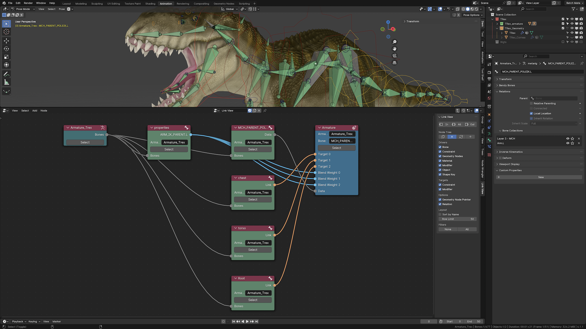
Task: Click Select button on torso node
Action: coord(253,250)
